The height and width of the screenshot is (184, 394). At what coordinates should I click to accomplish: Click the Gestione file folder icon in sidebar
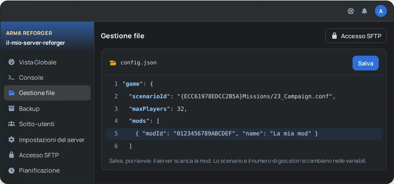coord(11,93)
